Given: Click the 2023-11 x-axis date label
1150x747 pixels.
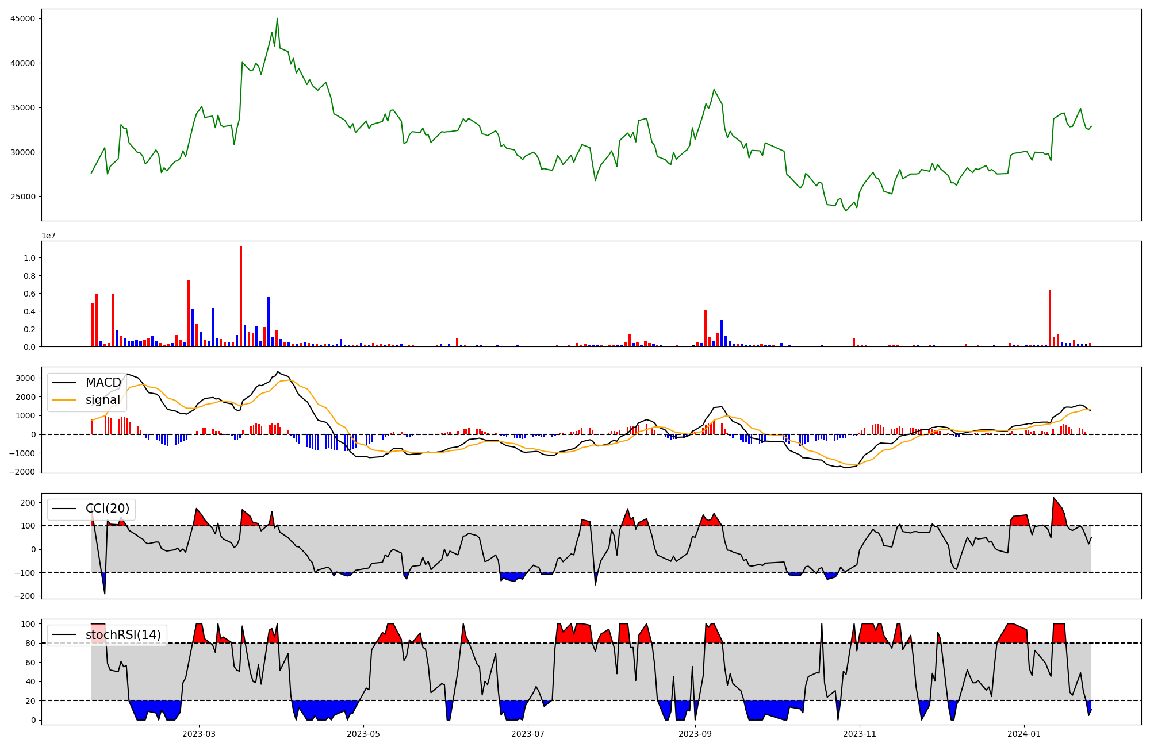Looking at the screenshot, I should click(x=860, y=734).
